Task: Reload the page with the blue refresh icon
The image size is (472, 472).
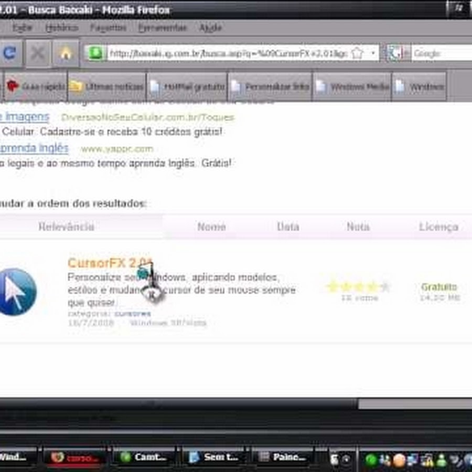Action: tap(10, 53)
